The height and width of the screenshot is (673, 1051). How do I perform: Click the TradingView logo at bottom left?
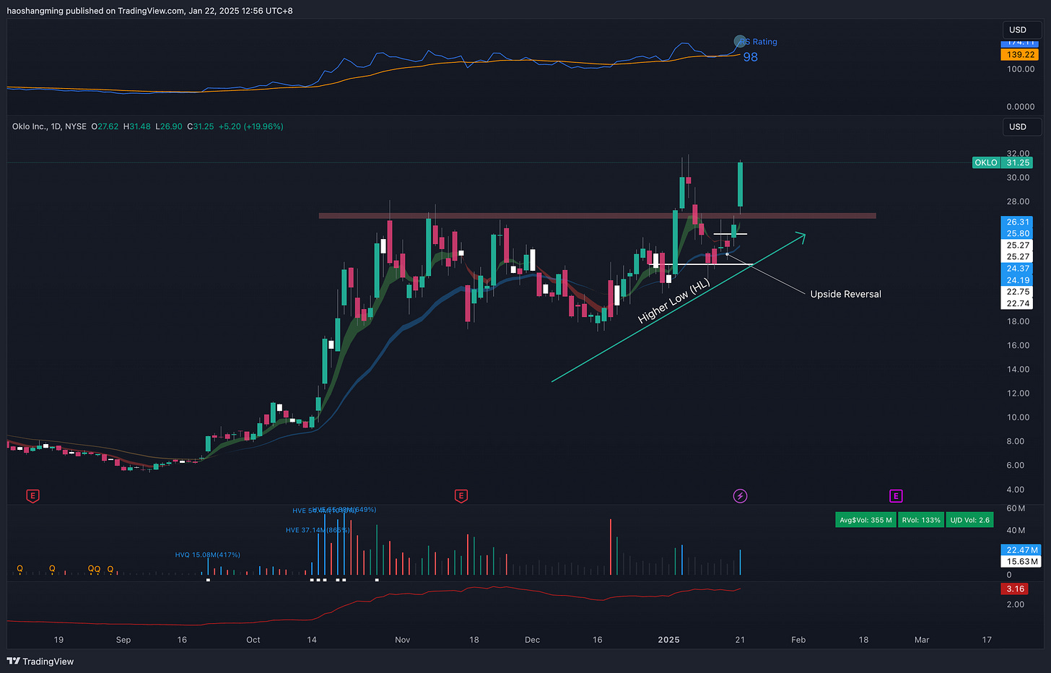(40, 661)
